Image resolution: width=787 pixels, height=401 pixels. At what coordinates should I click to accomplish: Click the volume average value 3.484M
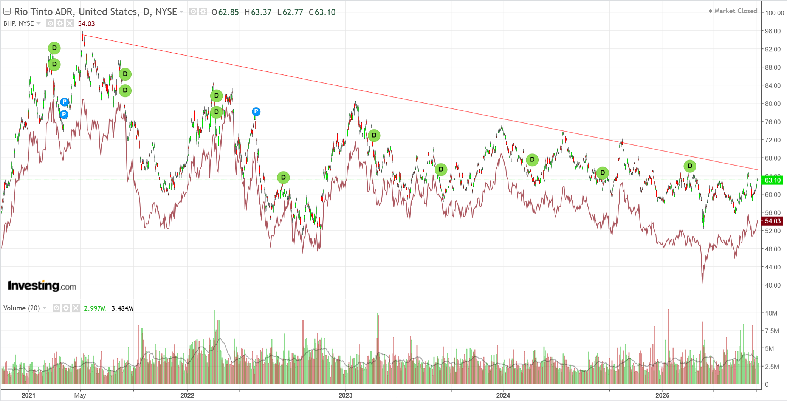[x=122, y=308]
